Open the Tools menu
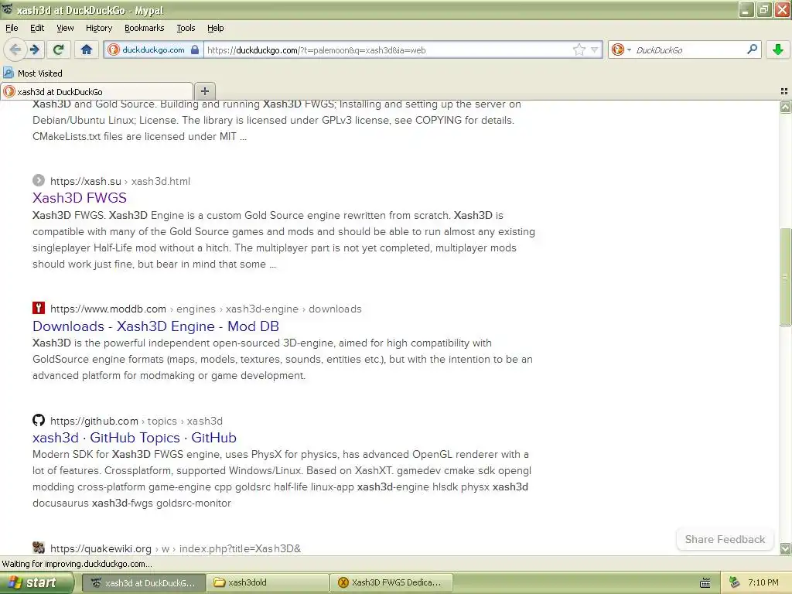The height and width of the screenshot is (594, 792). (x=186, y=28)
